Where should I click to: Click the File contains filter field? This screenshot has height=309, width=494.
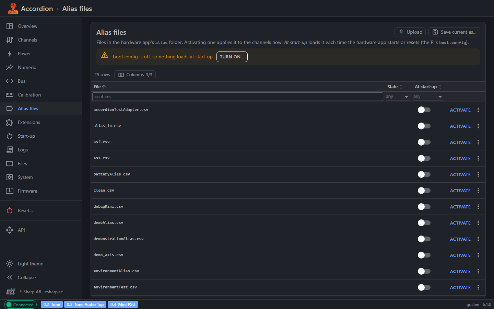click(x=237, y=97)
